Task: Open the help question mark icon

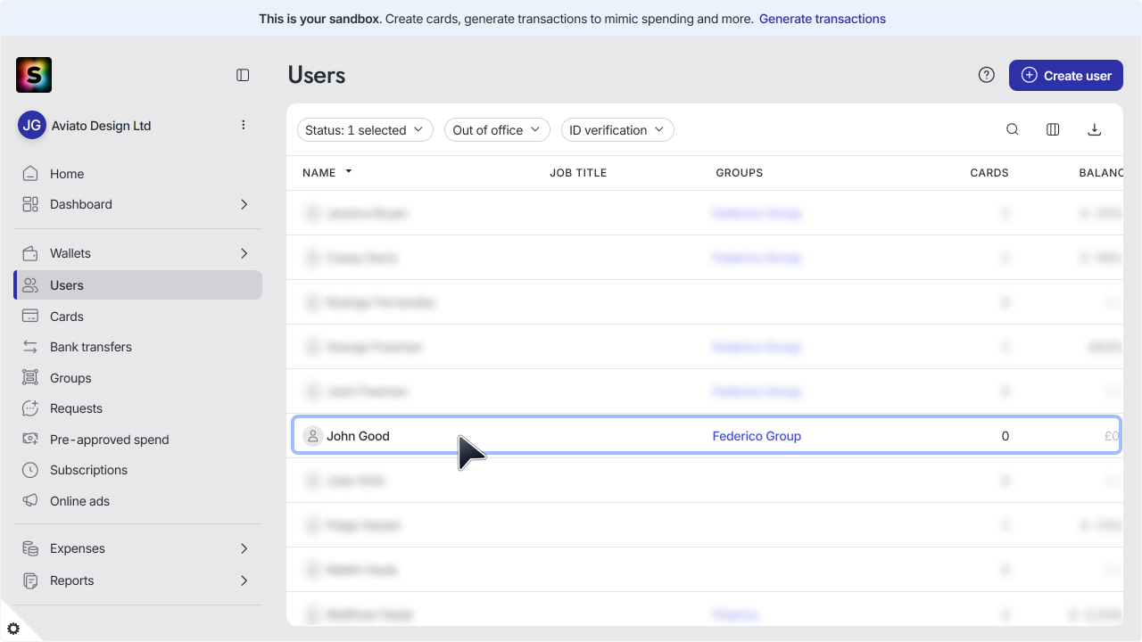Action: tap(986, 75)
